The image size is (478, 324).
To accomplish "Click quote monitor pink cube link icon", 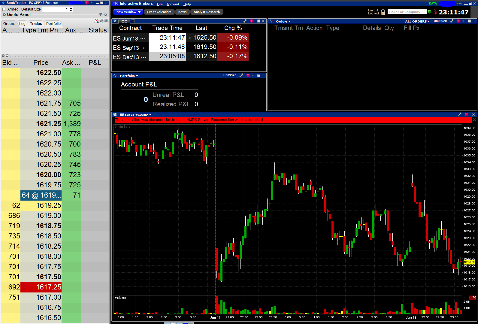I will click(x=252, y=21).
